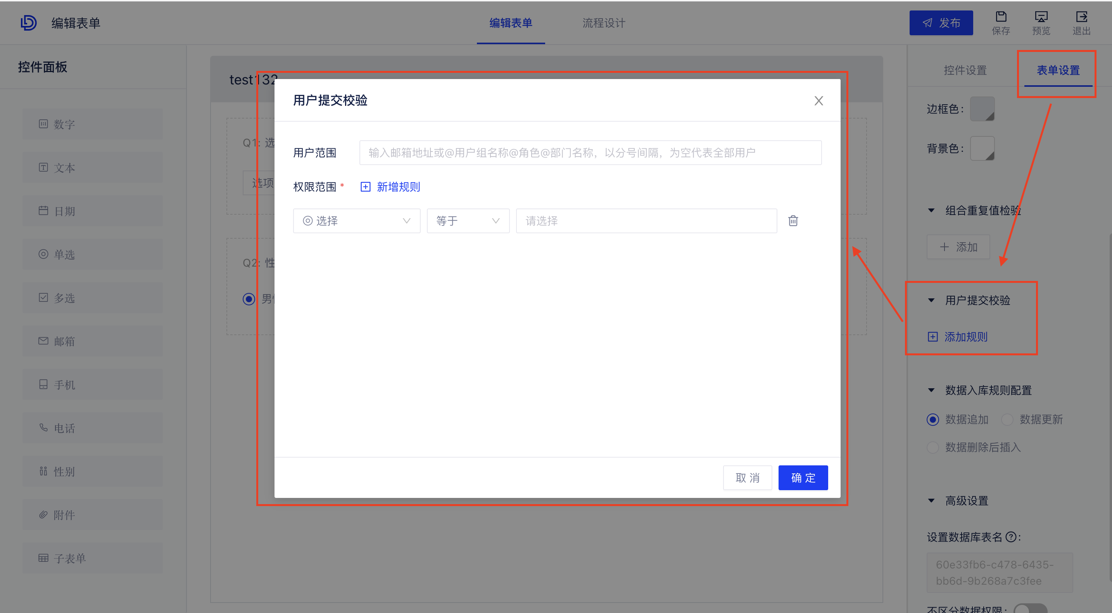Confirm the dialog with 确定 button
Viewport: 1112px width, 613px height.
[803, 477]
